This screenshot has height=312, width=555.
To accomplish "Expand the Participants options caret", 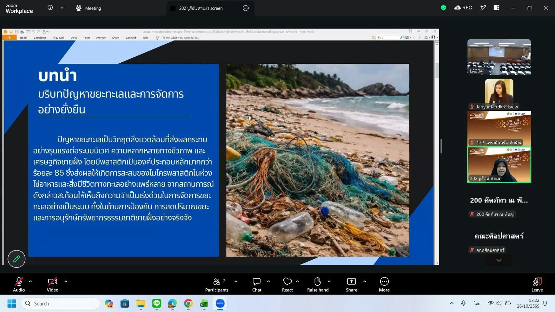I will click(x=236, y=281).
